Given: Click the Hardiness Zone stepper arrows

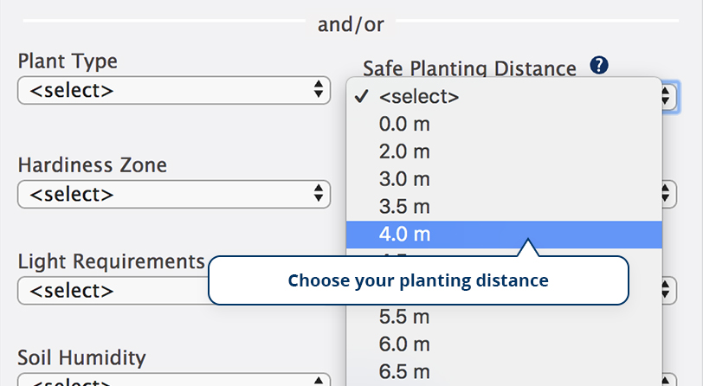Looking at the screenshot, I should pyautogui.click(x=319, y=193).
